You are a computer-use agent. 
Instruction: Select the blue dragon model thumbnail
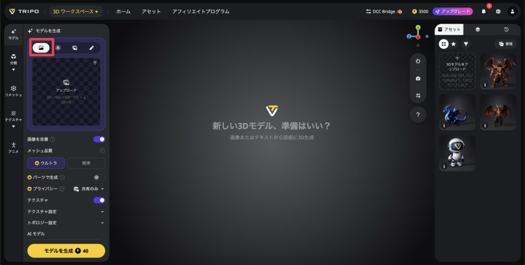point(457,112)
